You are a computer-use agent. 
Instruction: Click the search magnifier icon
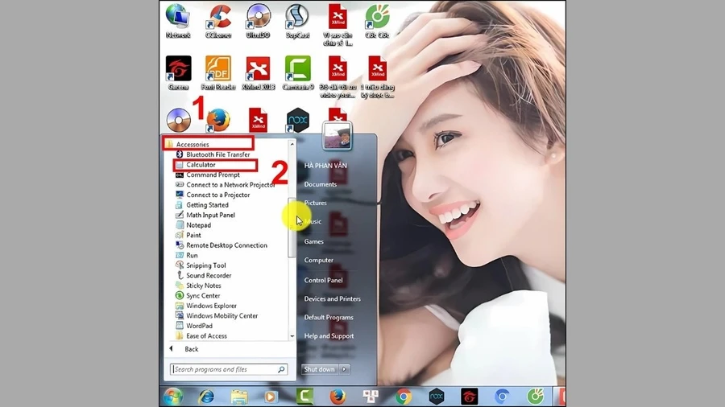coord(281,369)
